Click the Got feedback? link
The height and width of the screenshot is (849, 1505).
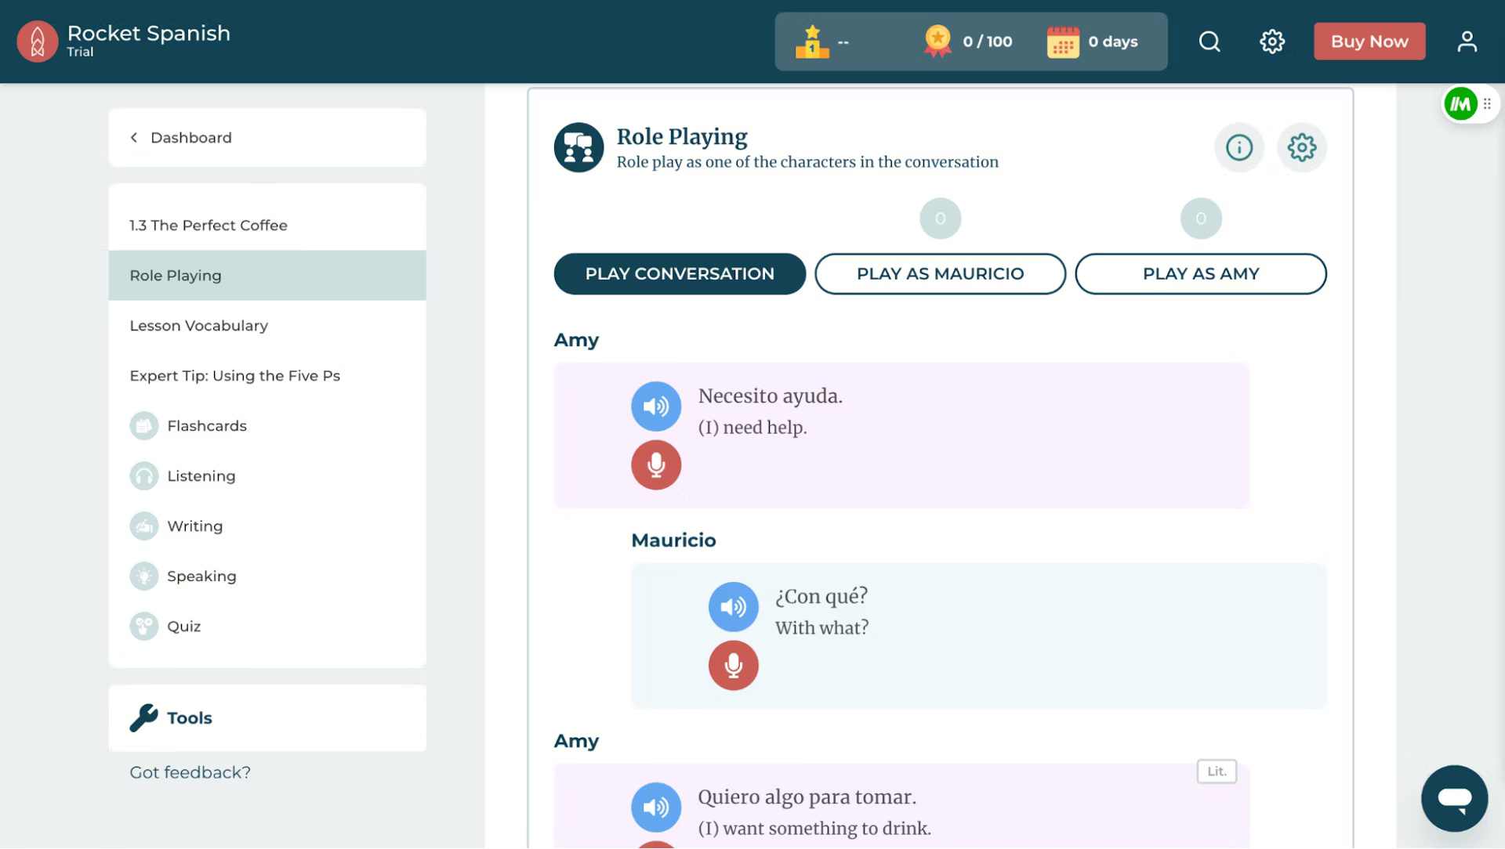point(190,773)
